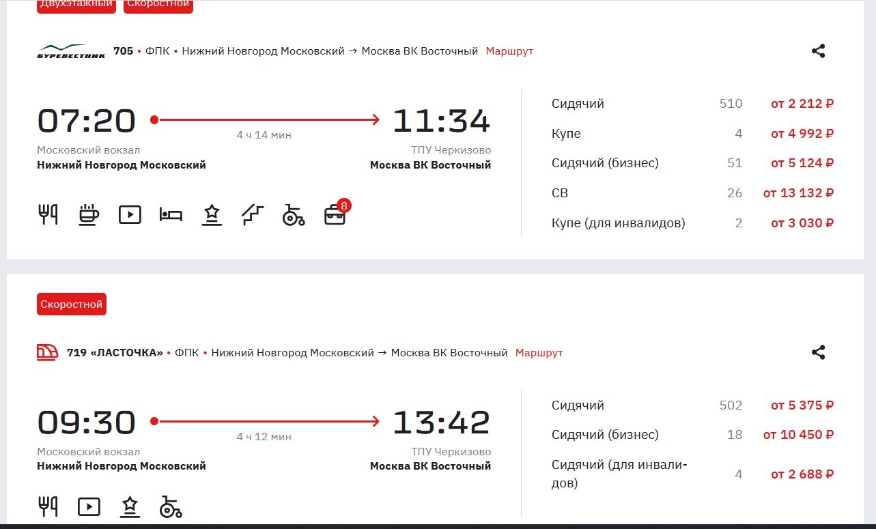This screenshot has width=876, height=529.
Task: Open Маршрут link for train 719 Ласточка
Action: 539,353
